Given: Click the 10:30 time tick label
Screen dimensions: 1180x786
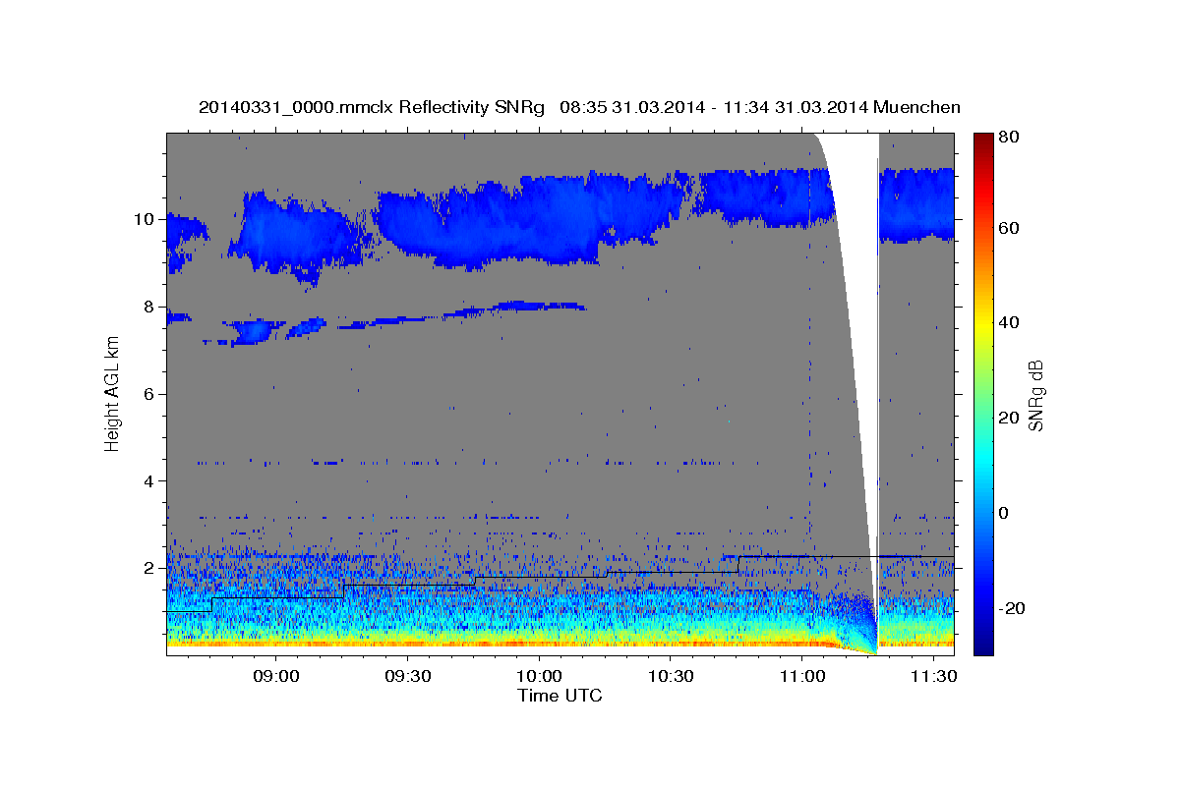Looking at the screenshot, I should (670, 677).
